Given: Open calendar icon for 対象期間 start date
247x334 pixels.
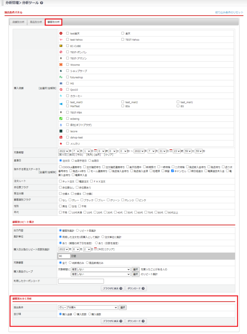Looking at the screenshot, I should (x=95, y=151).
